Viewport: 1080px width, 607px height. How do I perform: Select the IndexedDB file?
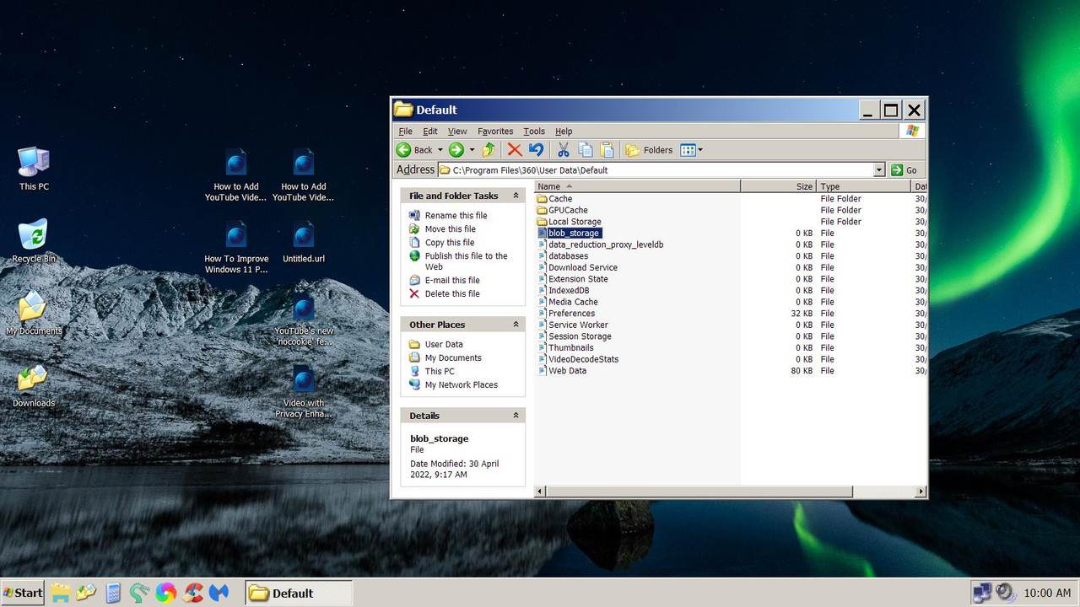tap(569, 291)
